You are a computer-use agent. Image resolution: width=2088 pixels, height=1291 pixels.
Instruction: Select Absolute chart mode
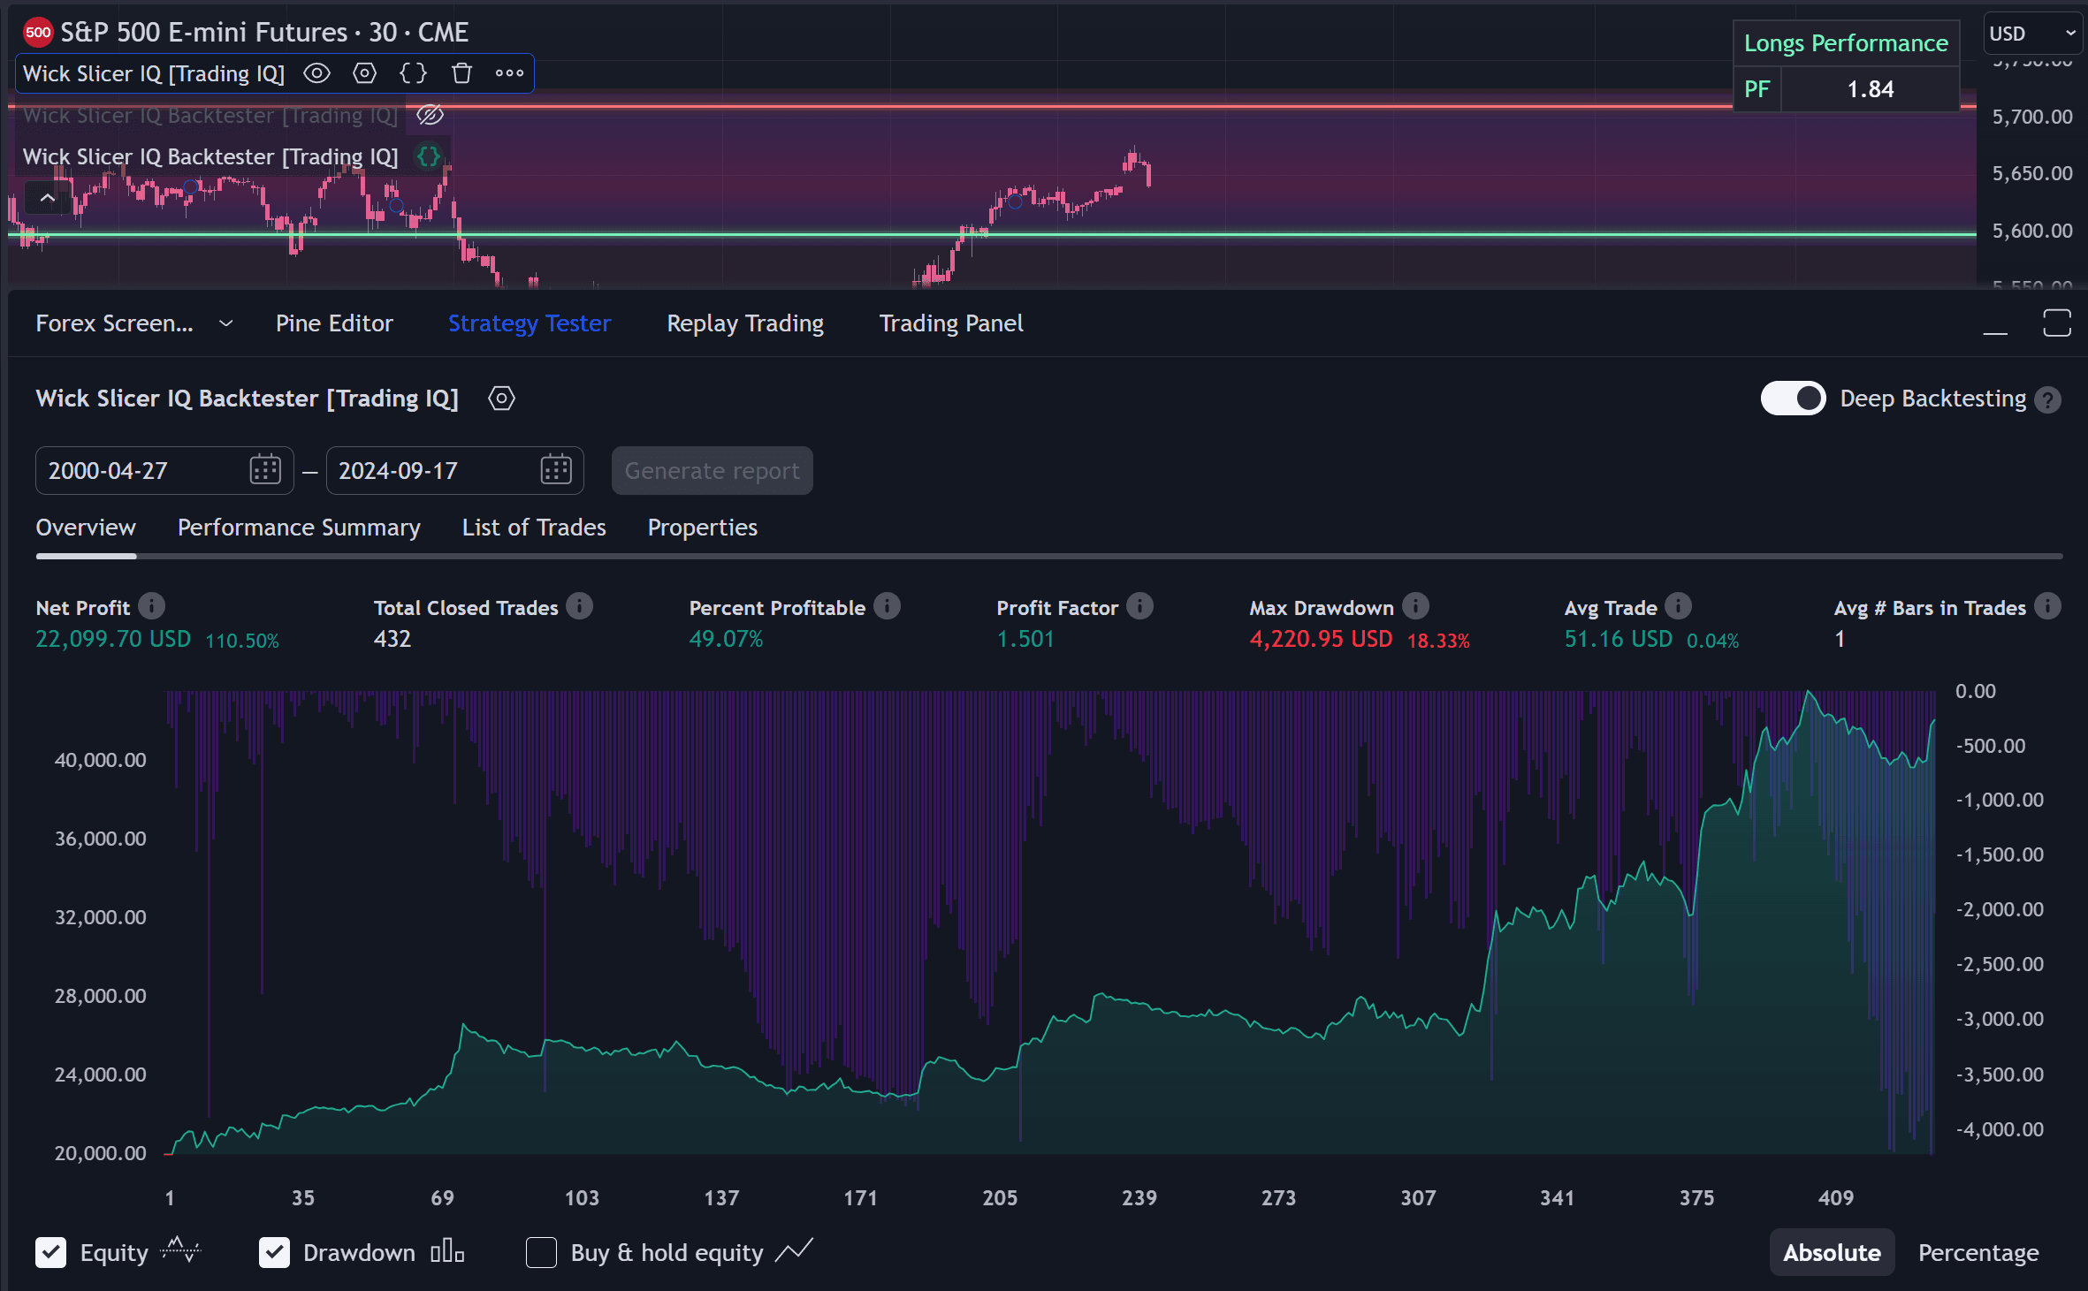pos(1832,1252)
